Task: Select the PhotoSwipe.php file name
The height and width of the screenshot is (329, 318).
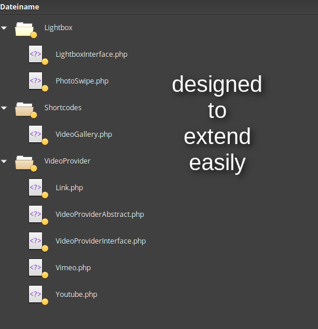Action: pyautogui.click(x=82, y=81)
